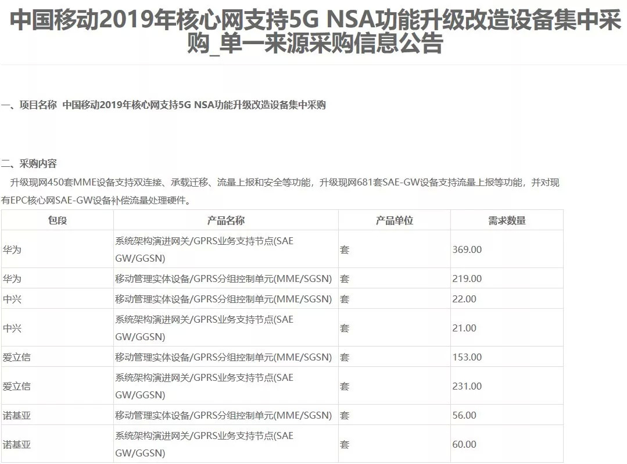Click '华为' in the 369.00 row
This screenshot has height=464, width=627.
(12, 249)
